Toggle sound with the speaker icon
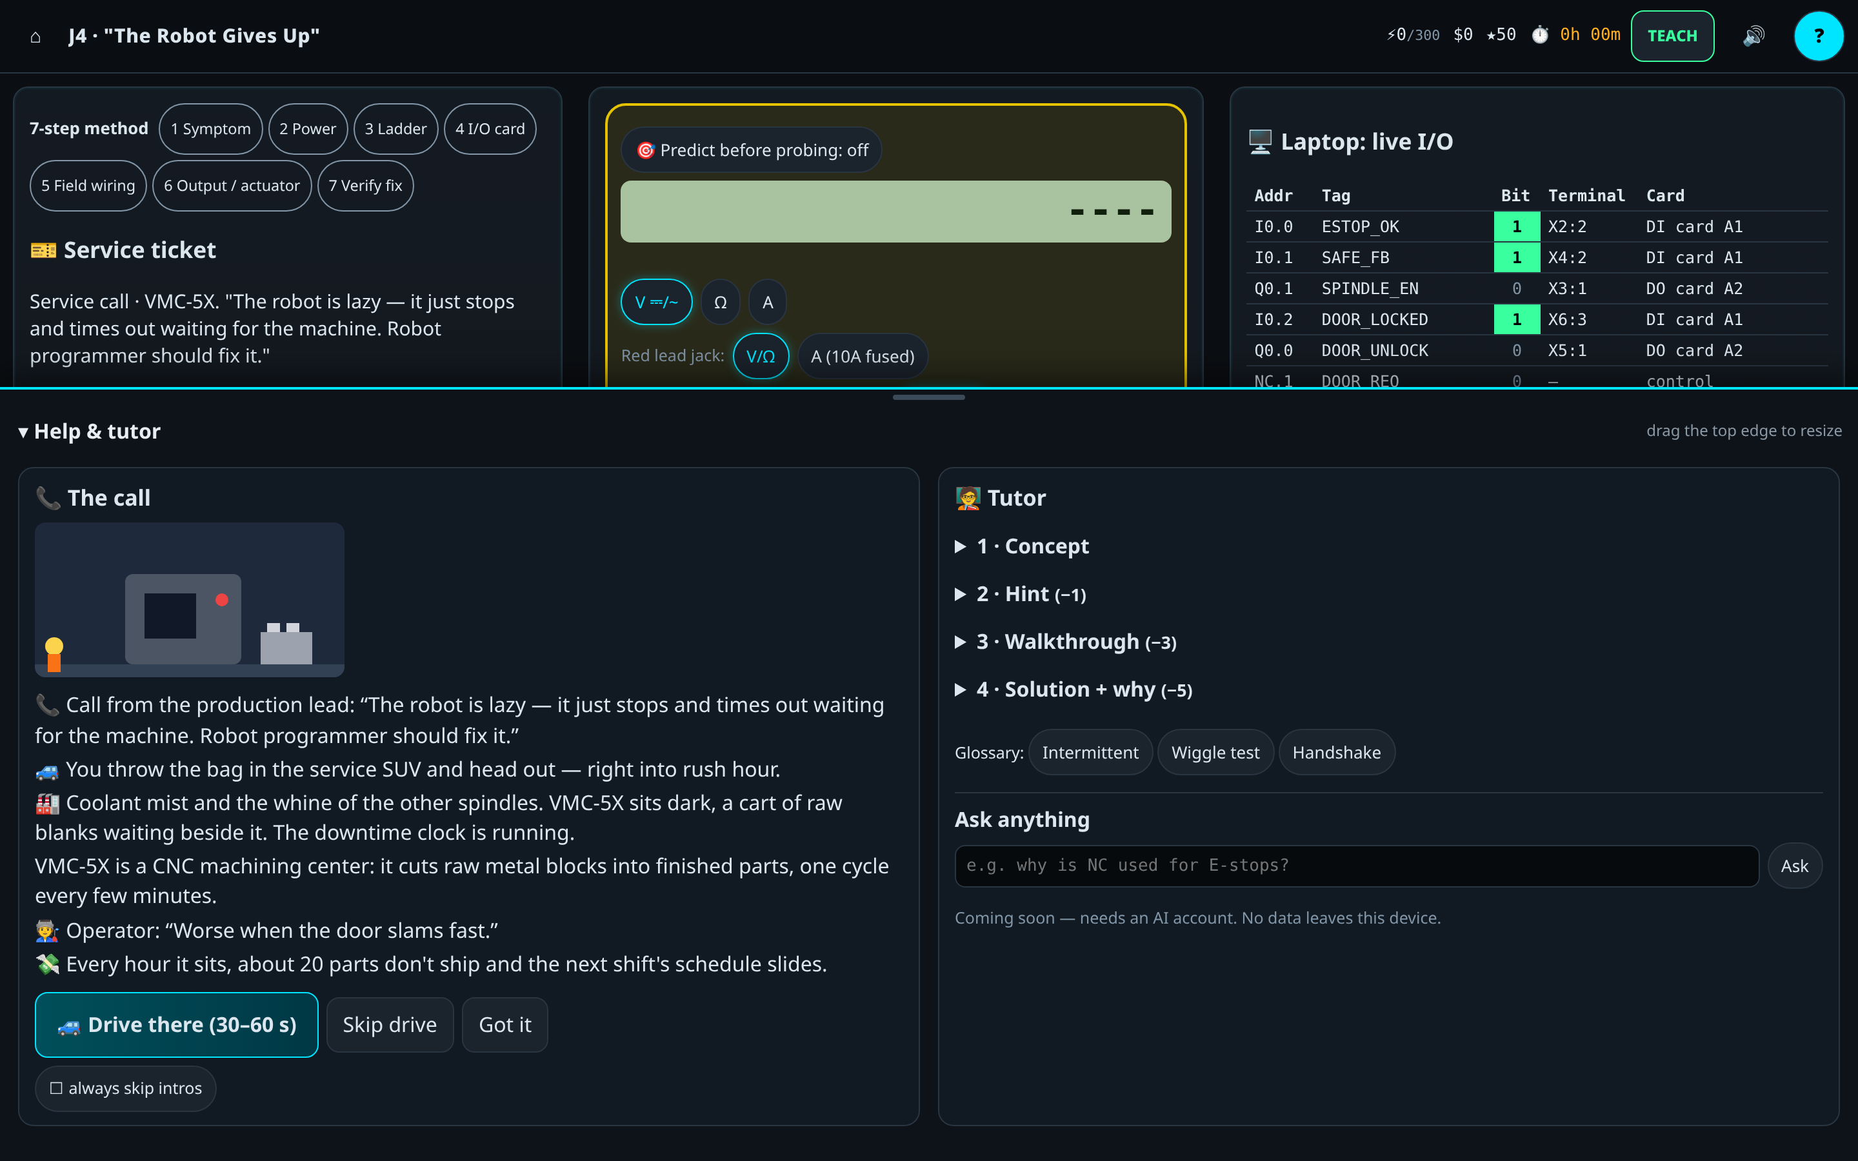 1753,36
